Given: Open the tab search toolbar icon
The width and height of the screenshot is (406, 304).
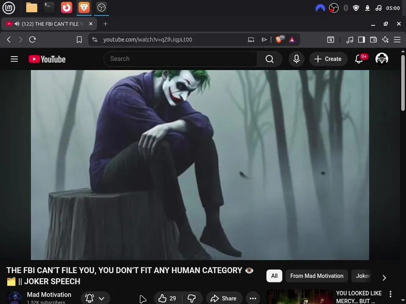Looking at the screenshot, I should [330, 40].
